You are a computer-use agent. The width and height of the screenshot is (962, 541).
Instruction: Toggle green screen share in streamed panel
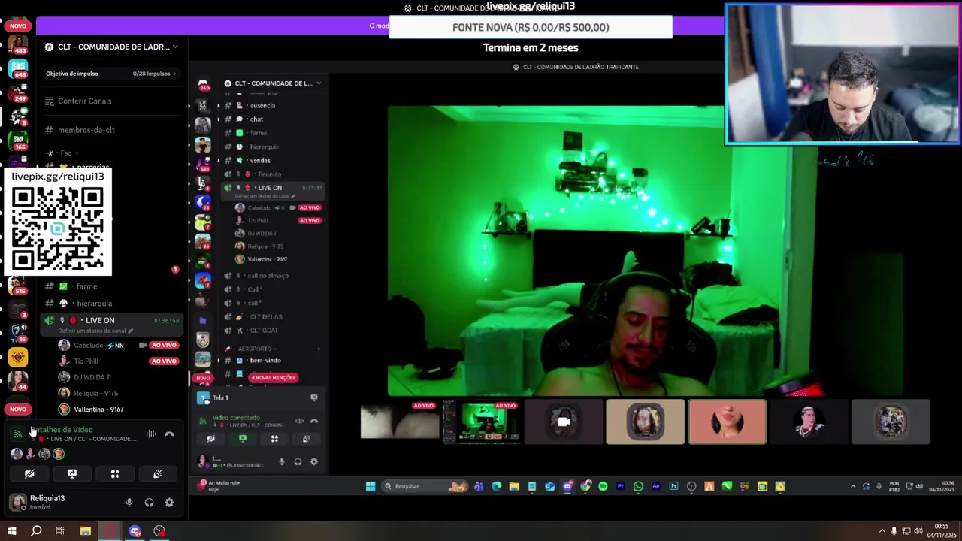pos(243,439)
